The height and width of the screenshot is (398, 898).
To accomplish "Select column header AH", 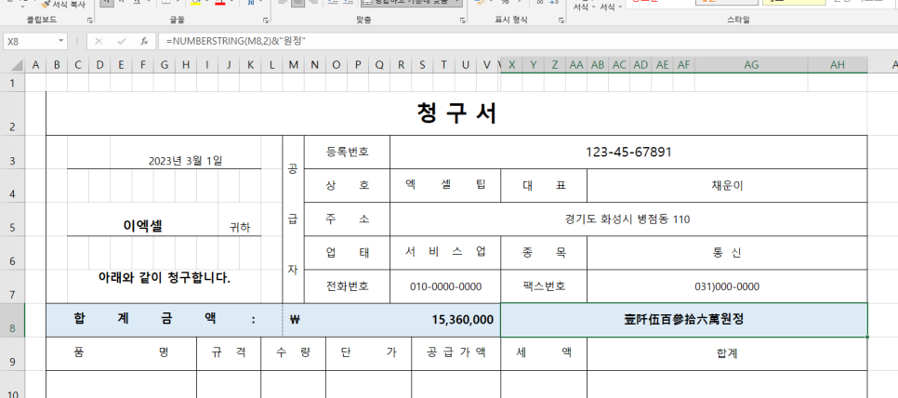I will (838, 65).
